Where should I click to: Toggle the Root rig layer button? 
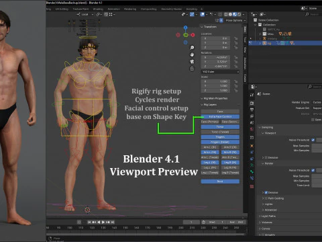(x=220, y=182)
